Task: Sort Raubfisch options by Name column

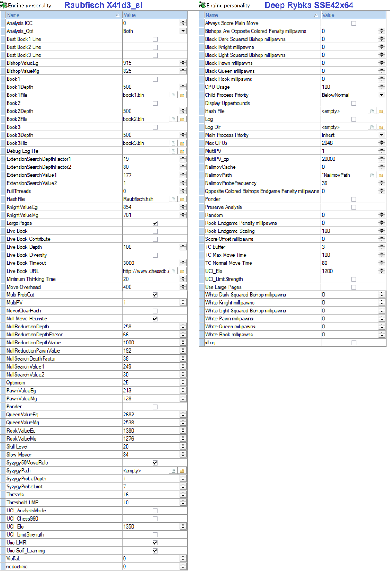Action: 63,15
